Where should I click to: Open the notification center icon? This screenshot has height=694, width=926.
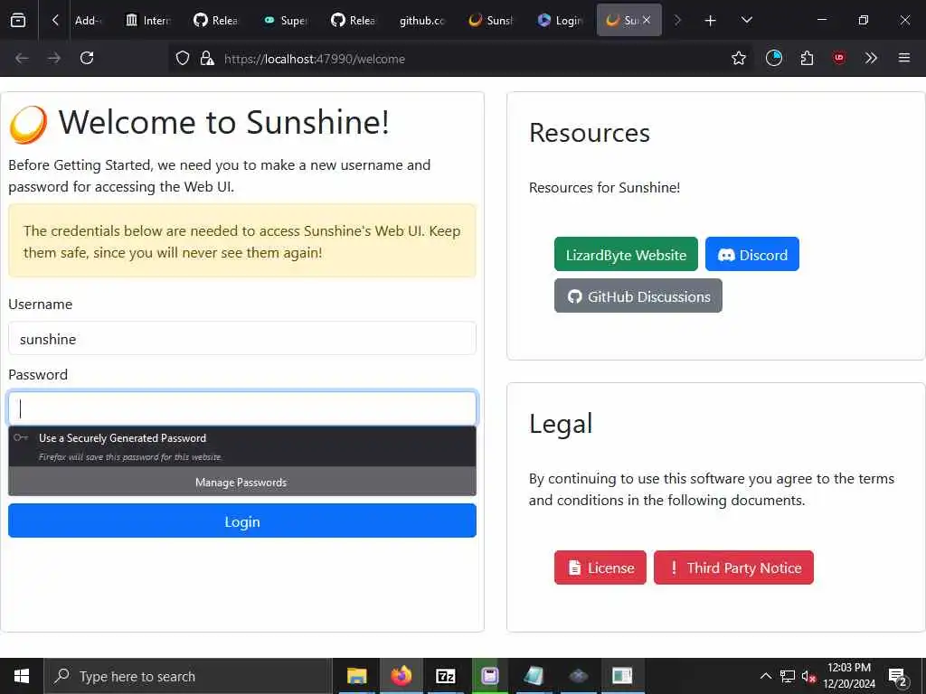898,677
